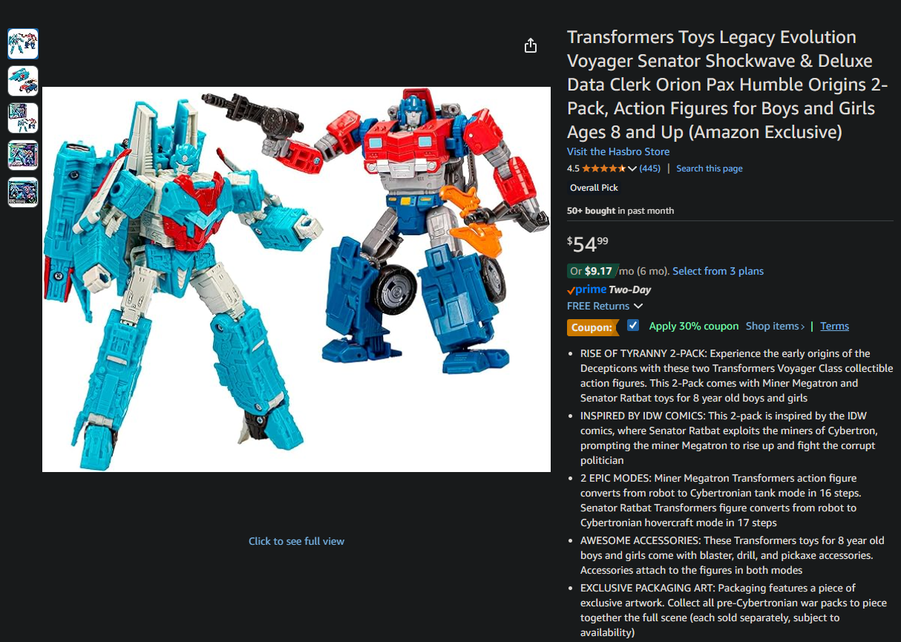901x642 pixels.
Task: Toggle the Apply 30% coupon checkbox
Action: point(633,325)
